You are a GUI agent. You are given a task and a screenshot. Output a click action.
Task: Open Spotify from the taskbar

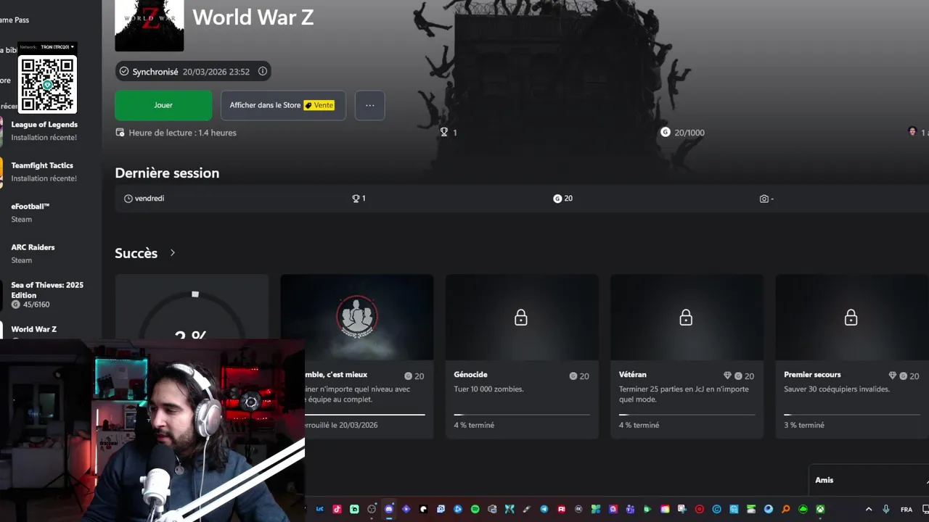475,510
